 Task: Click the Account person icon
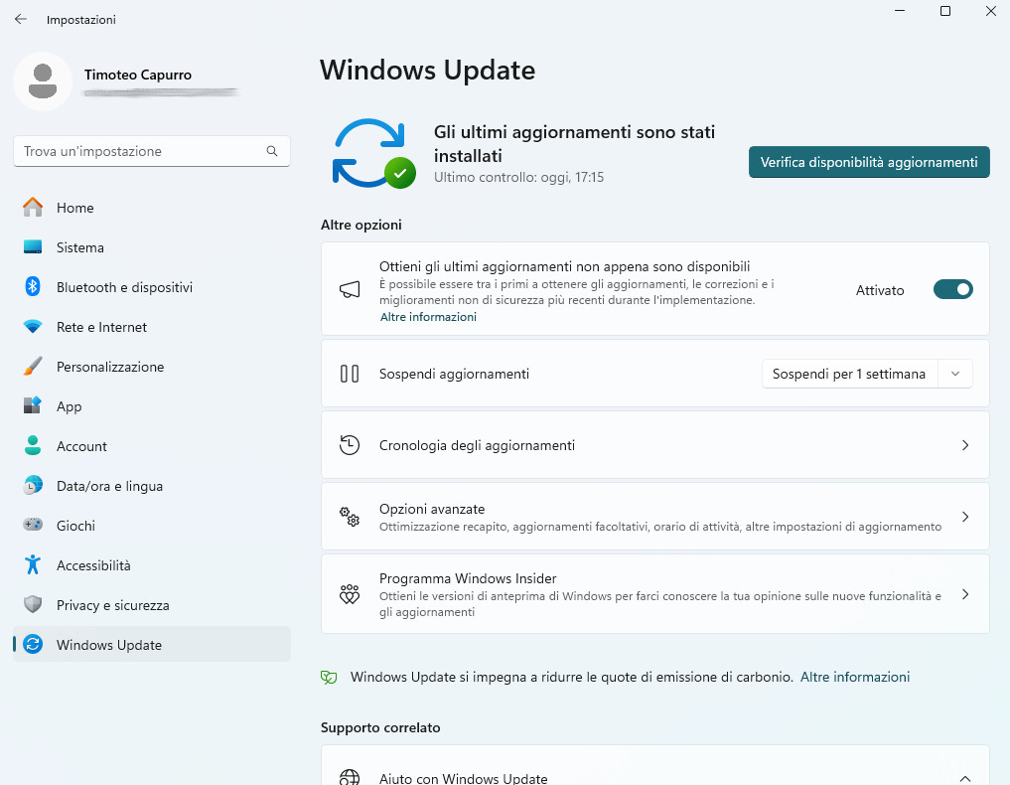pos(33,446)
